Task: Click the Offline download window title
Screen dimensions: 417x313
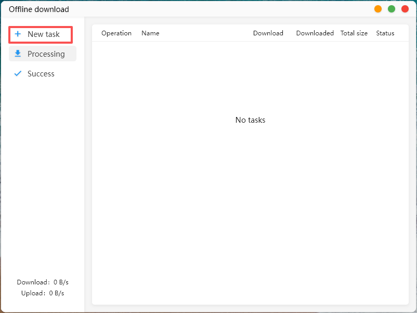Action: [39, 9]
